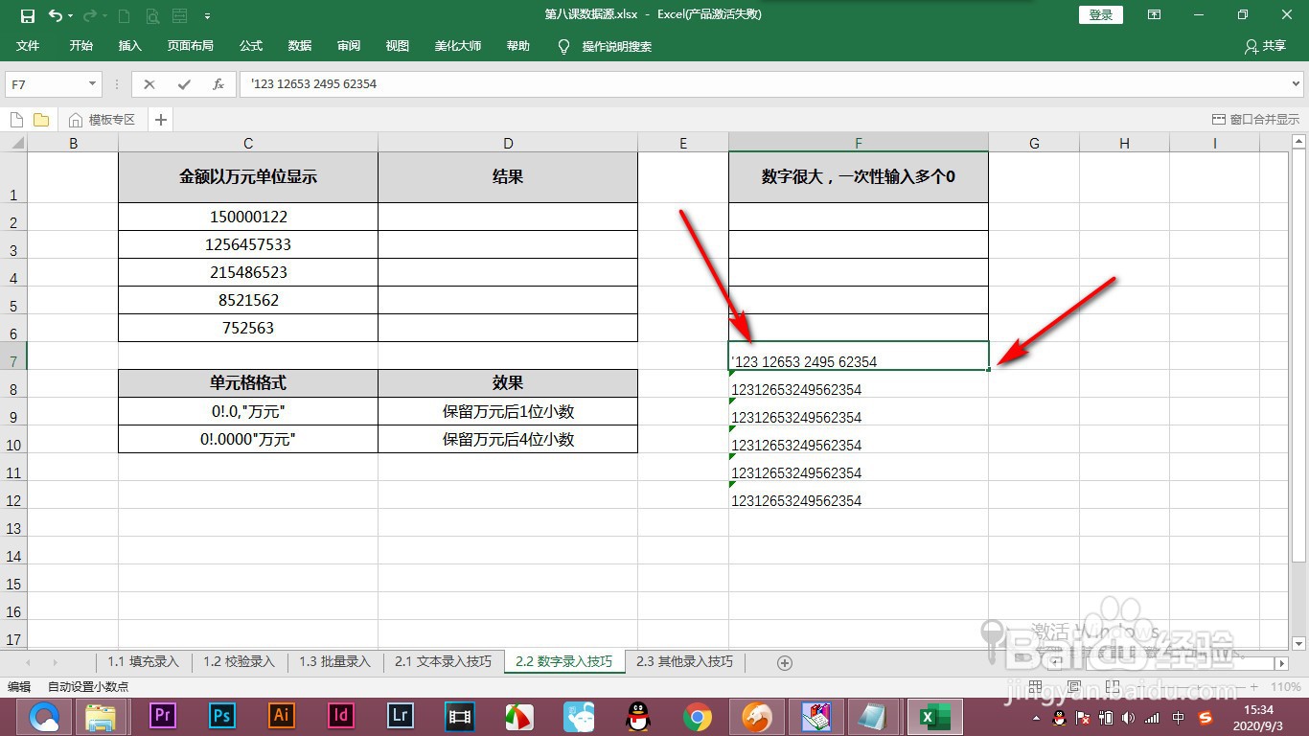1309x736 pixels.
Task: Launch Photoshop from the taskbar
Action: (x=221, y=716)
